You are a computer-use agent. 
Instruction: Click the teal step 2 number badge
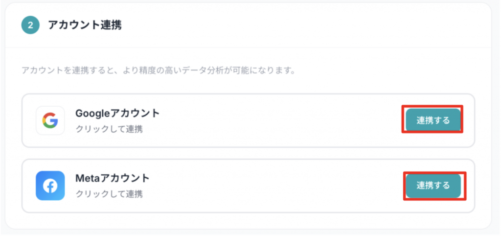point(30,25)
